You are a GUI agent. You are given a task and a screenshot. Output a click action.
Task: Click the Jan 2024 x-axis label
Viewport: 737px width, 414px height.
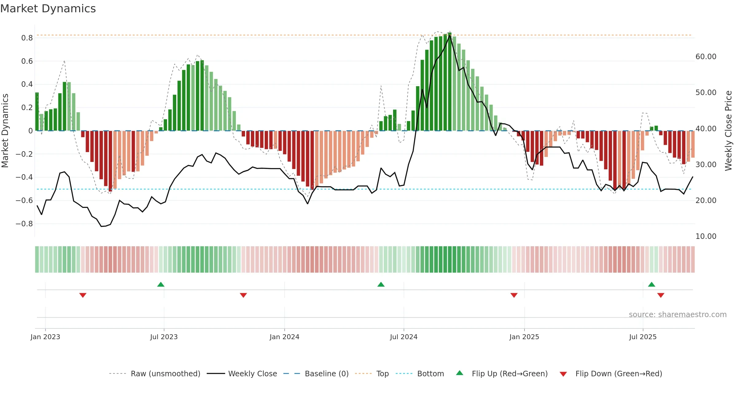pyautogui.click(x=285, y=337)
